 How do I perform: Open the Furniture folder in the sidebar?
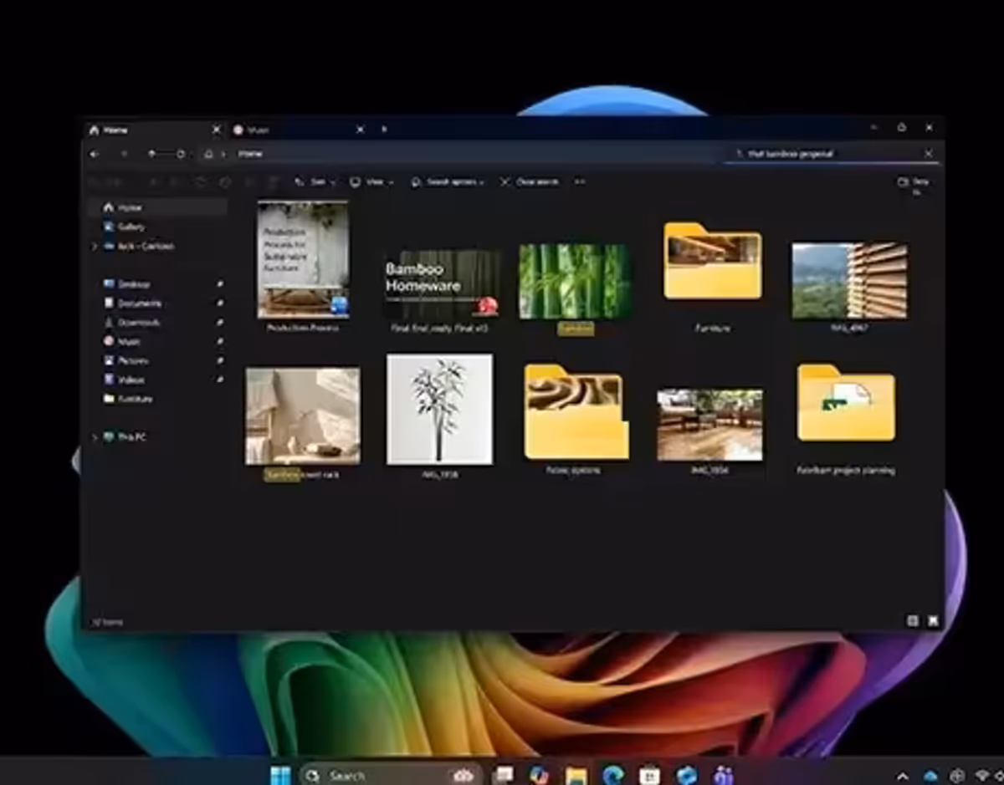[129, 400]
